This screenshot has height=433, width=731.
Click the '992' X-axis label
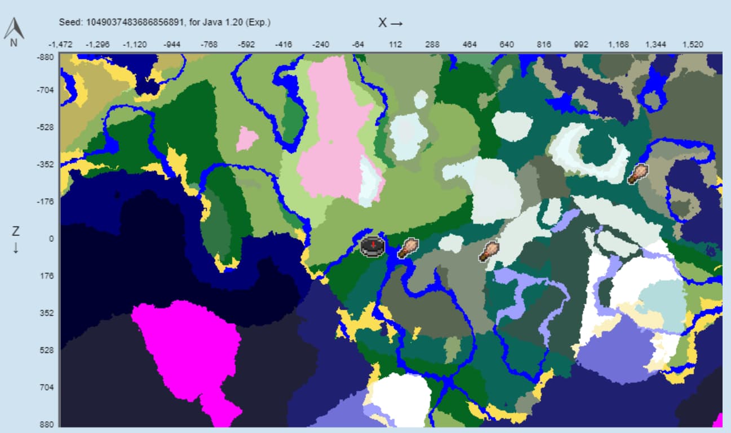[x=581, y=44]
